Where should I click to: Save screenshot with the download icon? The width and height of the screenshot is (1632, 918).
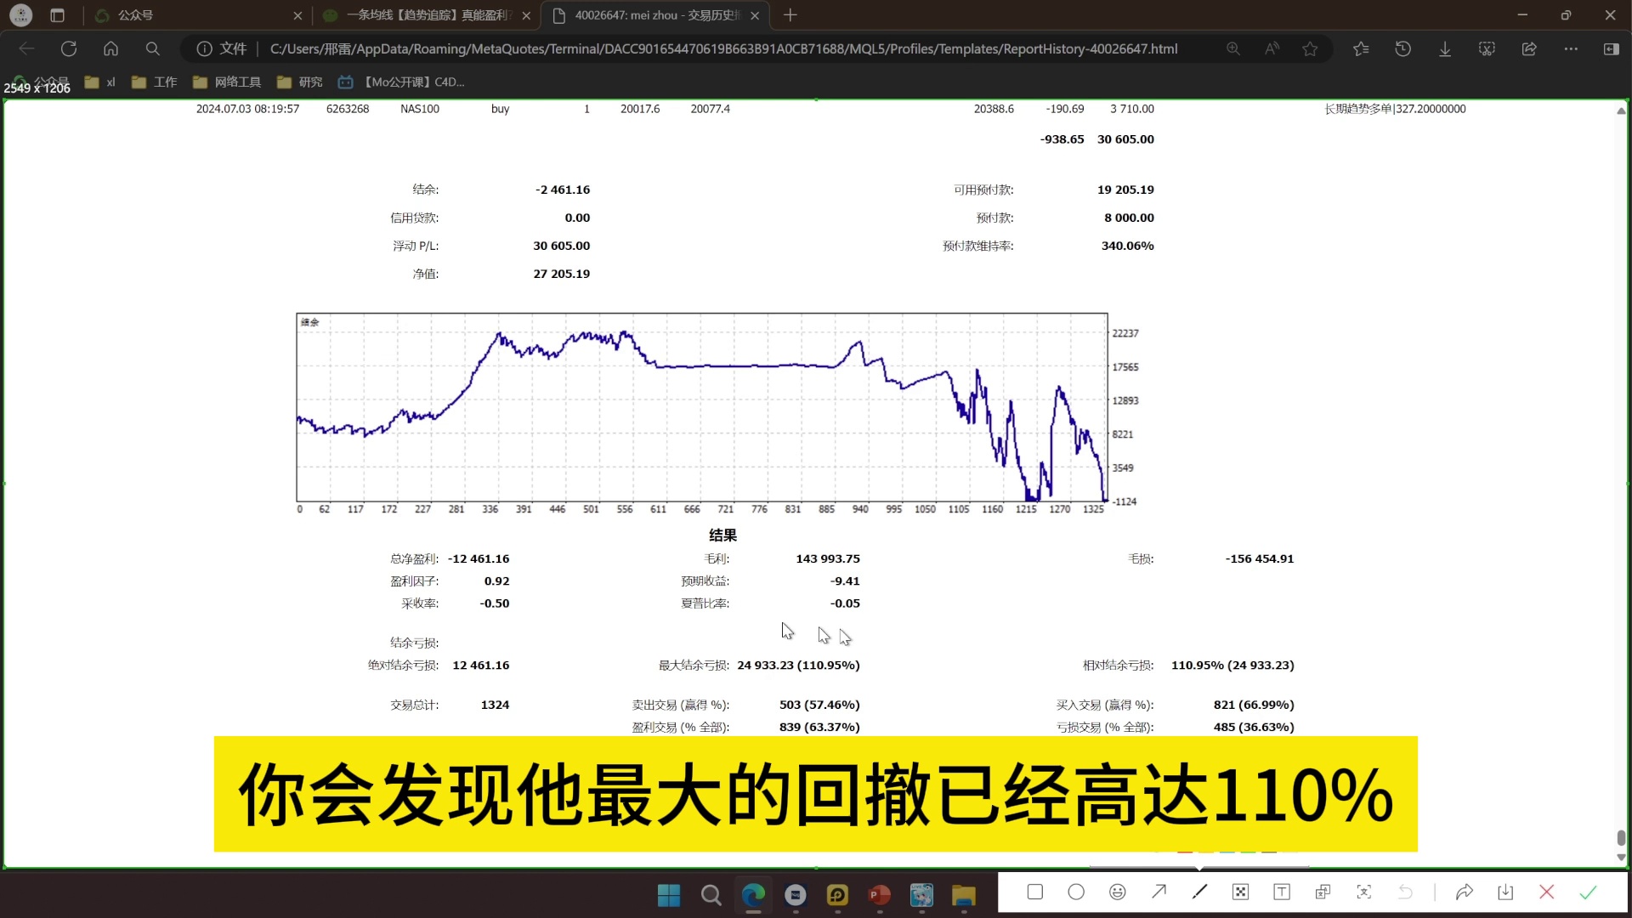coord(1505,892)
